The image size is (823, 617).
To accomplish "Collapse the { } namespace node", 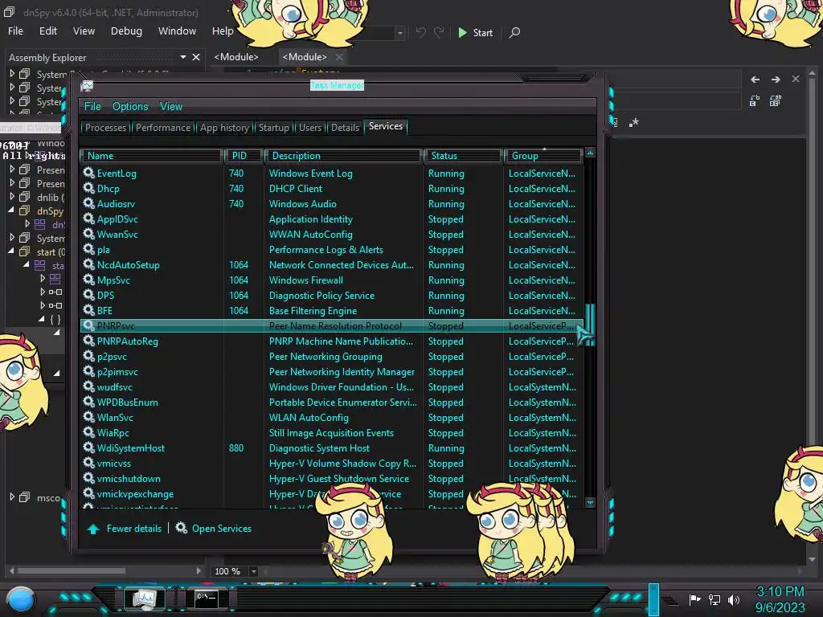I will (42, 318).
